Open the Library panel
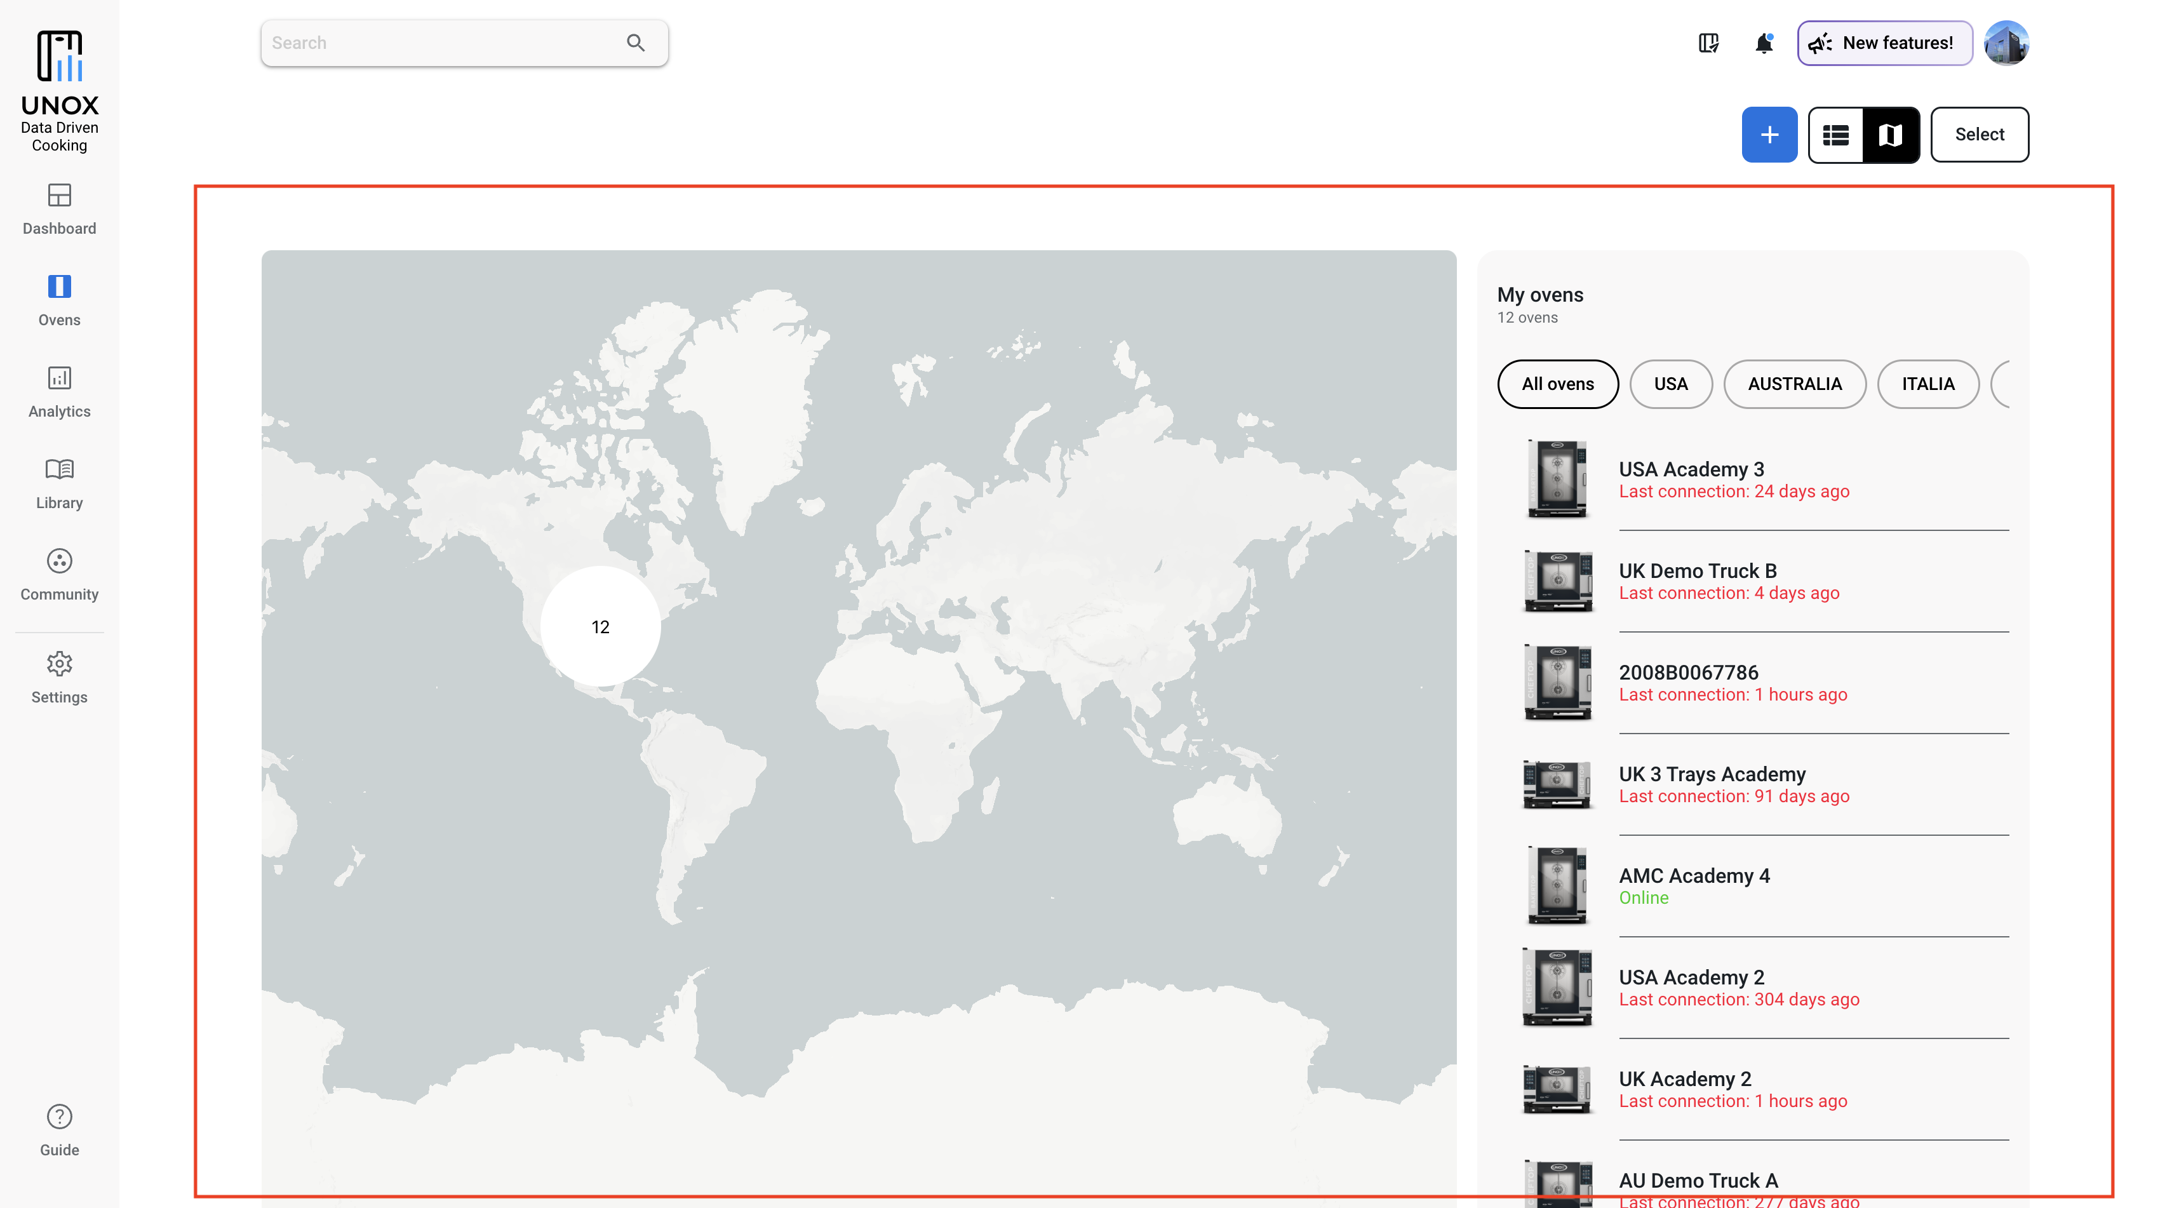Screen dimensions: 2172x1208 58,483
